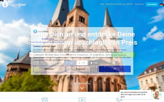Log in with Facebook button
The height and width of the screenshot is (102, 164).
[x=70, y=63]
